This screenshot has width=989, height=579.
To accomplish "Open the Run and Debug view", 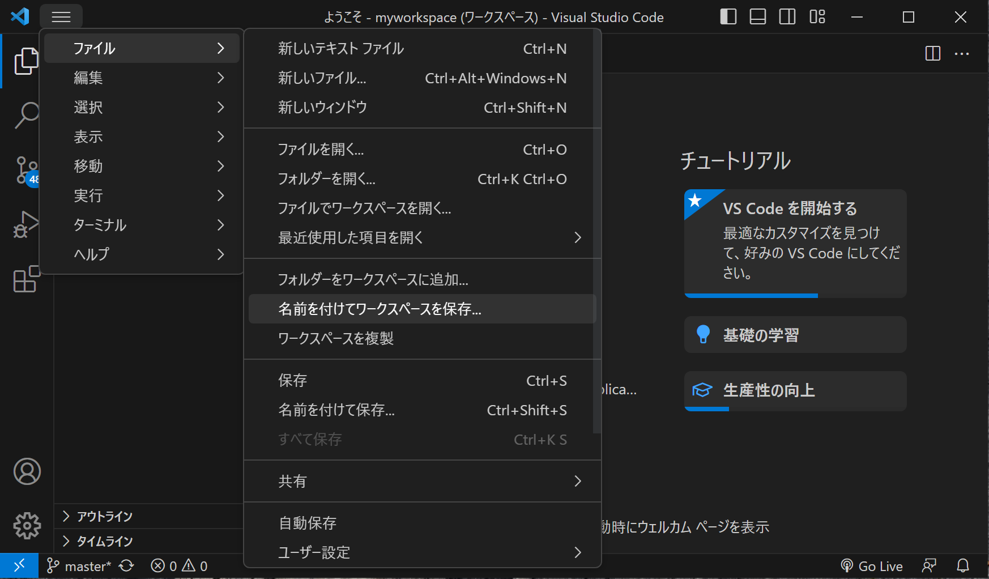I will (26, 224).
